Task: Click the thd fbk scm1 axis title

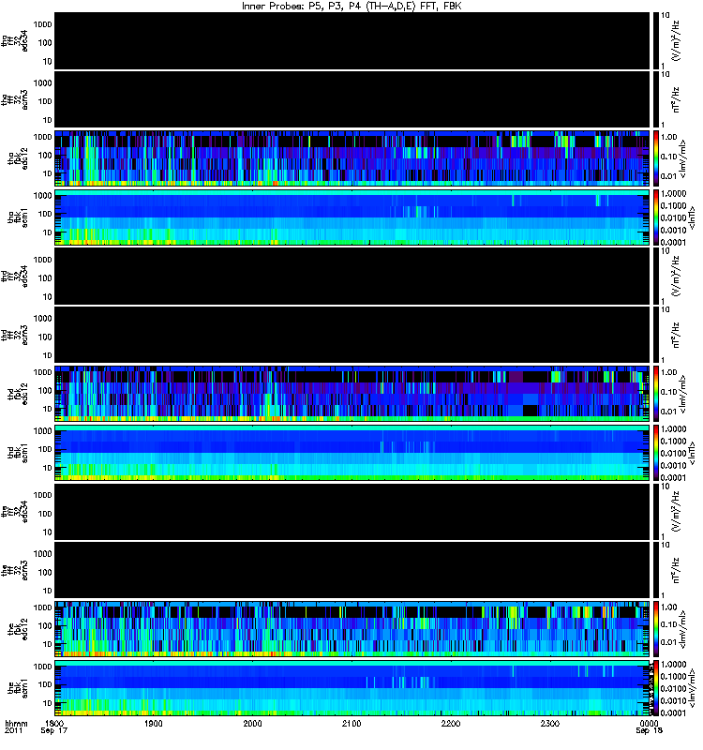Action: pos(18,453)
